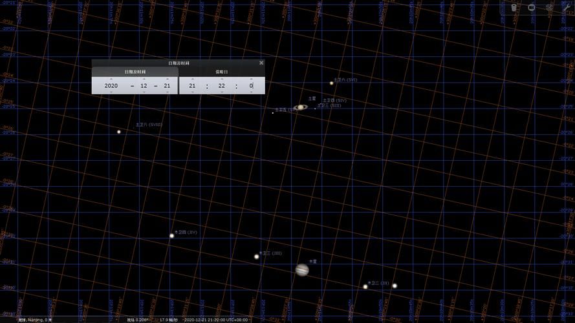Select Saturn's moon 土卫五 (SV) dot
The width and height of the screenshot is (575, 323).
(272, 113)
